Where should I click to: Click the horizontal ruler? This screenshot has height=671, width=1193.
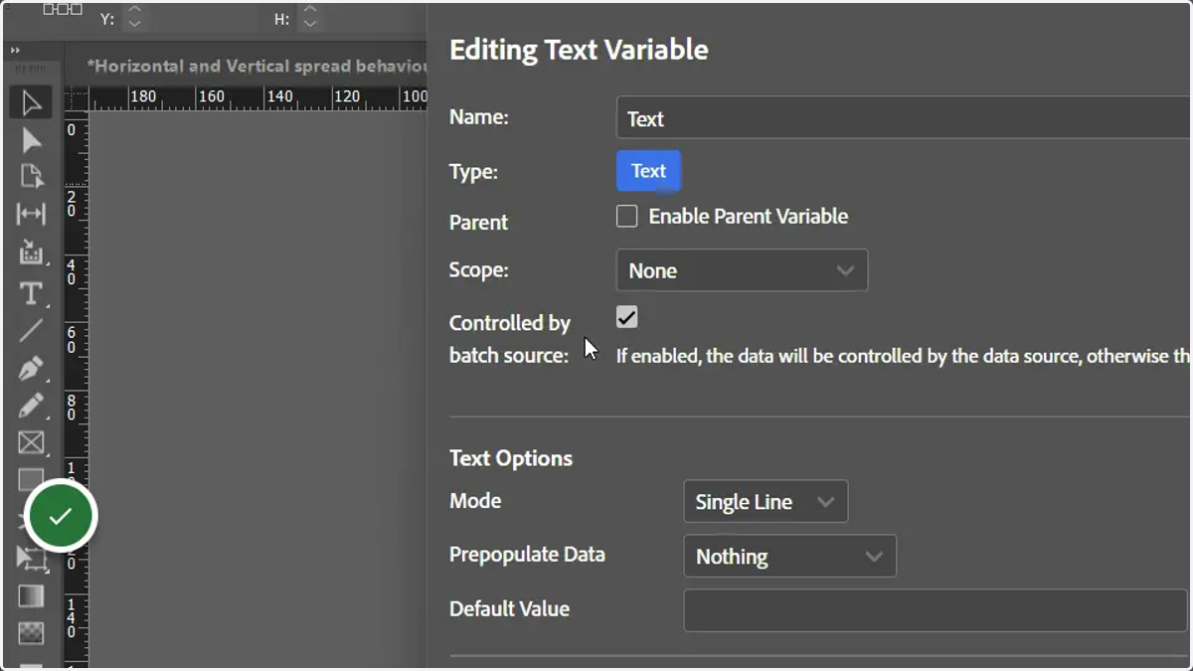258,98
